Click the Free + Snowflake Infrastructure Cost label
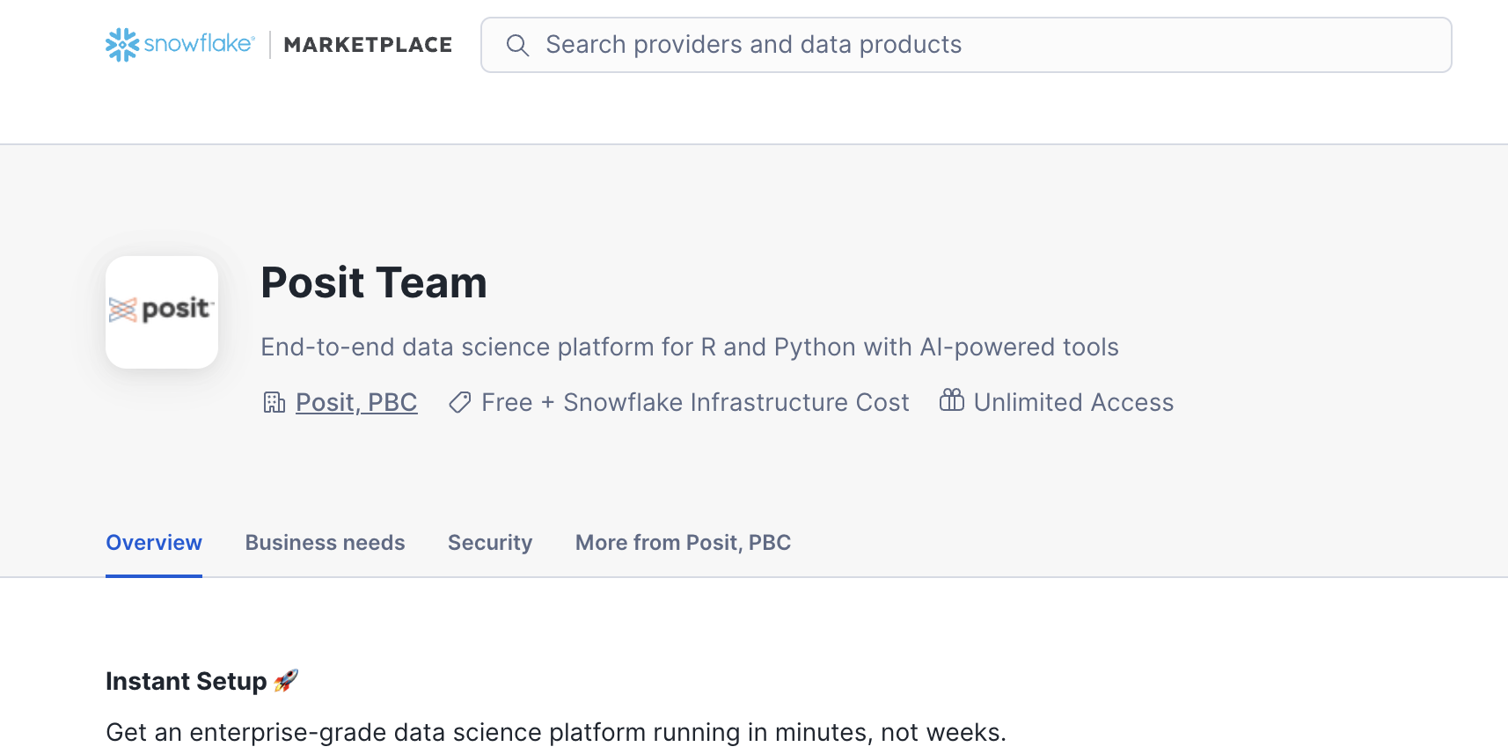This screenshot has height=754, width=1508. (695, 403)
